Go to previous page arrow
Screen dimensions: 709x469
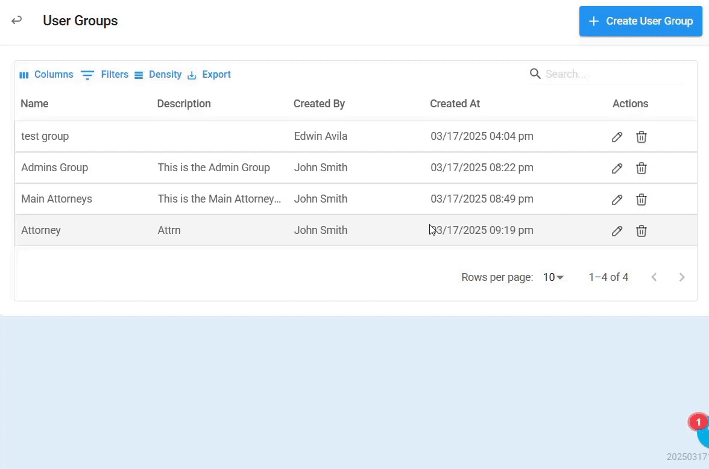pyautogui.click(x=654, y=277)
